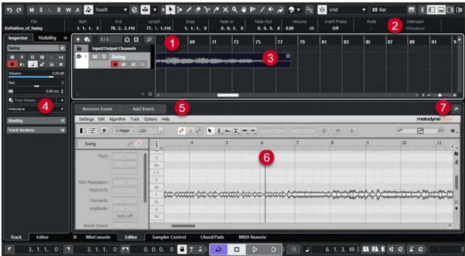Select the Zoom magnifier tool
465x256 pixels.
(x=235, y=9)
